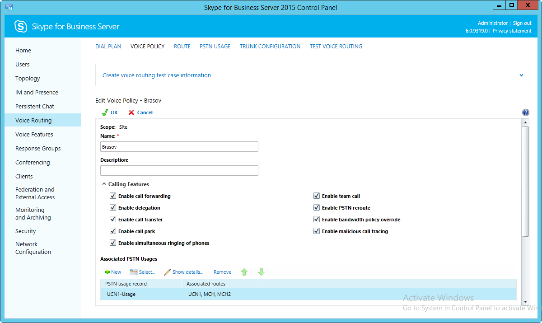Click the green plus New icon
The height and width of the screenshot is (323, 542).
click(x=107, y=272)
